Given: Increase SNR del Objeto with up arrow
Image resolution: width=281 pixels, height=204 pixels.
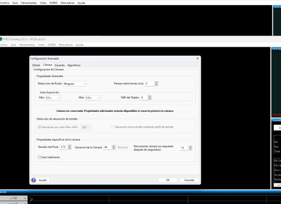Looking at the screenshot, I should (x=149, y=96).
